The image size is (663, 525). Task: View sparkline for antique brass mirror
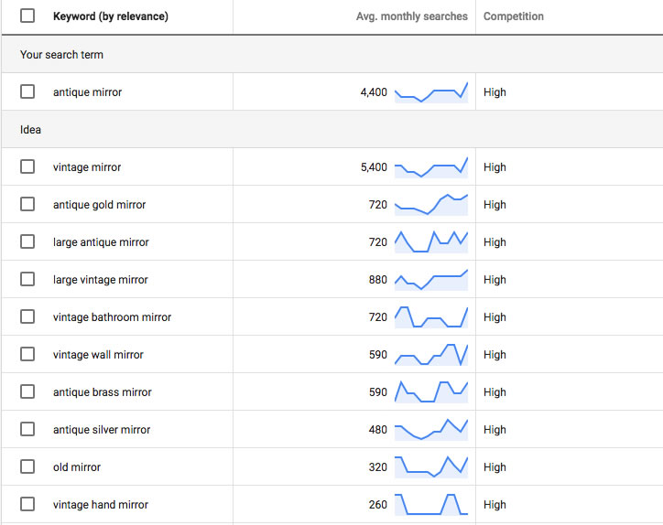point(431,392)
